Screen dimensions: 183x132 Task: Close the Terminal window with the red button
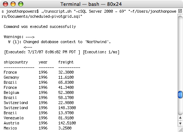(5, 4)
